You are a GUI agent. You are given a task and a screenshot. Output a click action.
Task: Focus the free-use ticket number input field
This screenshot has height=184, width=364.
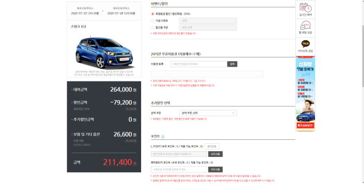[198, 64]
